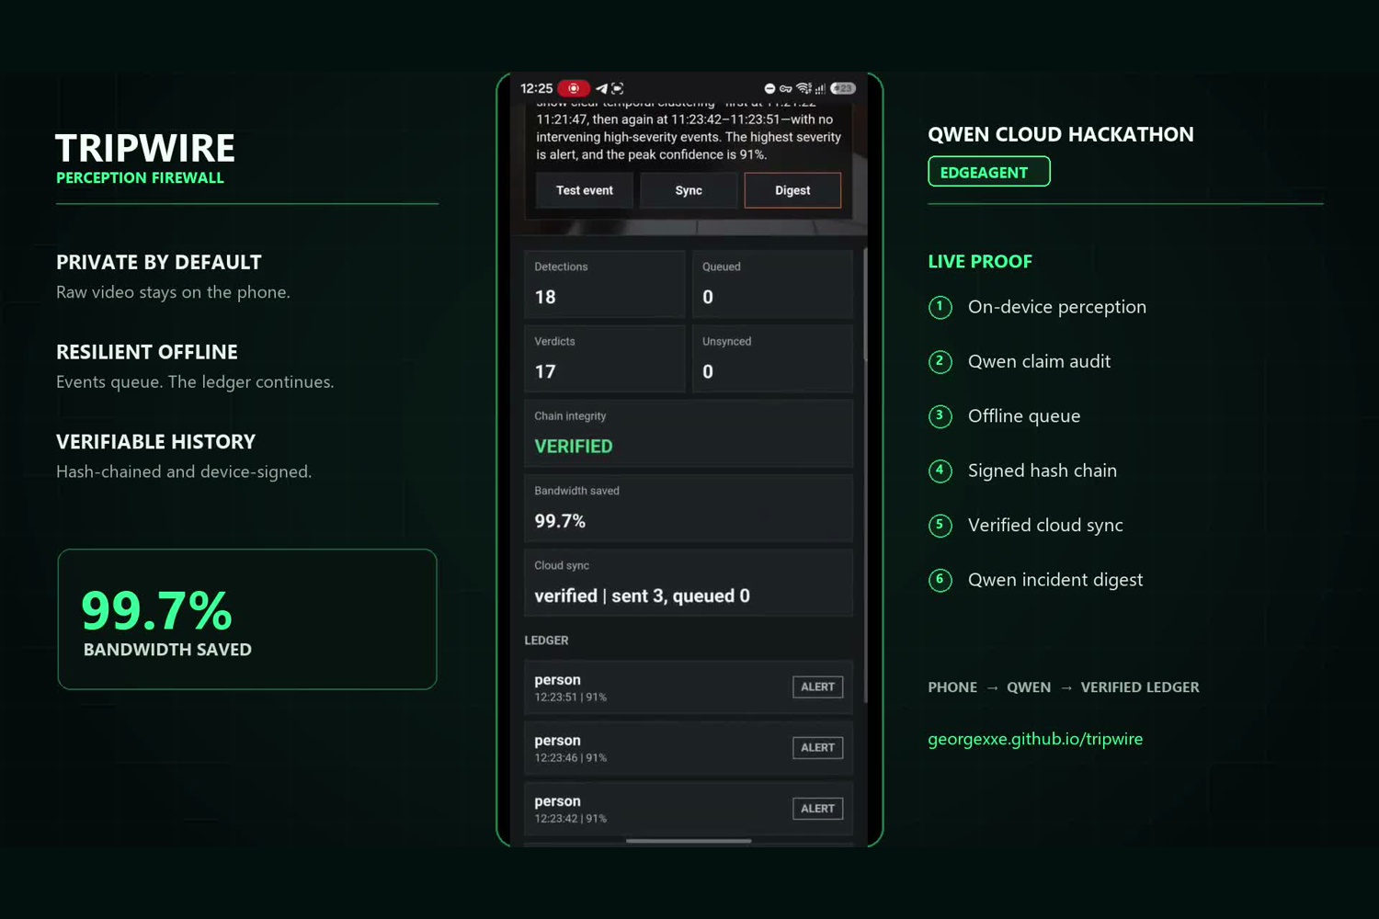This screenshot has height=919, width=1379.
Task: Click the ALERT badge on 12:23:42 entry
Action: tap(818, 809)
